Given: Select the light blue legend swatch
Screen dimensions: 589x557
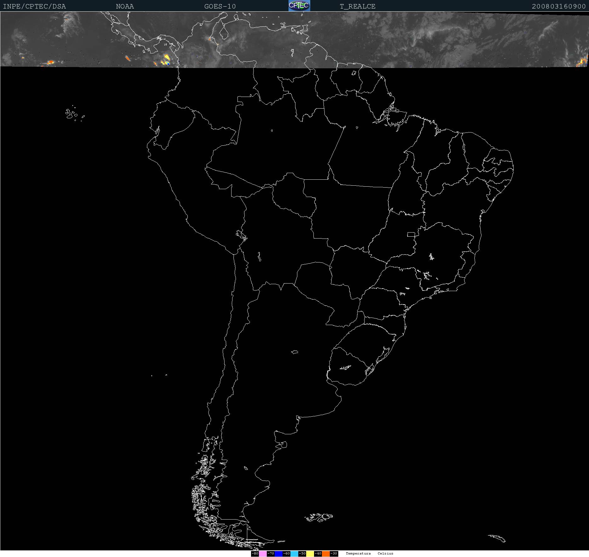Looking at the screenshot, I should click(x=294, y=554).
